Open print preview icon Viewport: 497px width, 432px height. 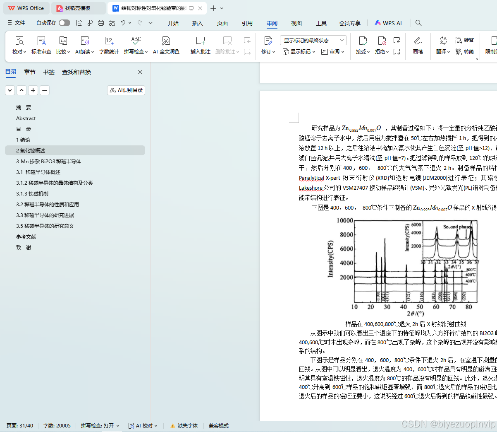point(112,23)
